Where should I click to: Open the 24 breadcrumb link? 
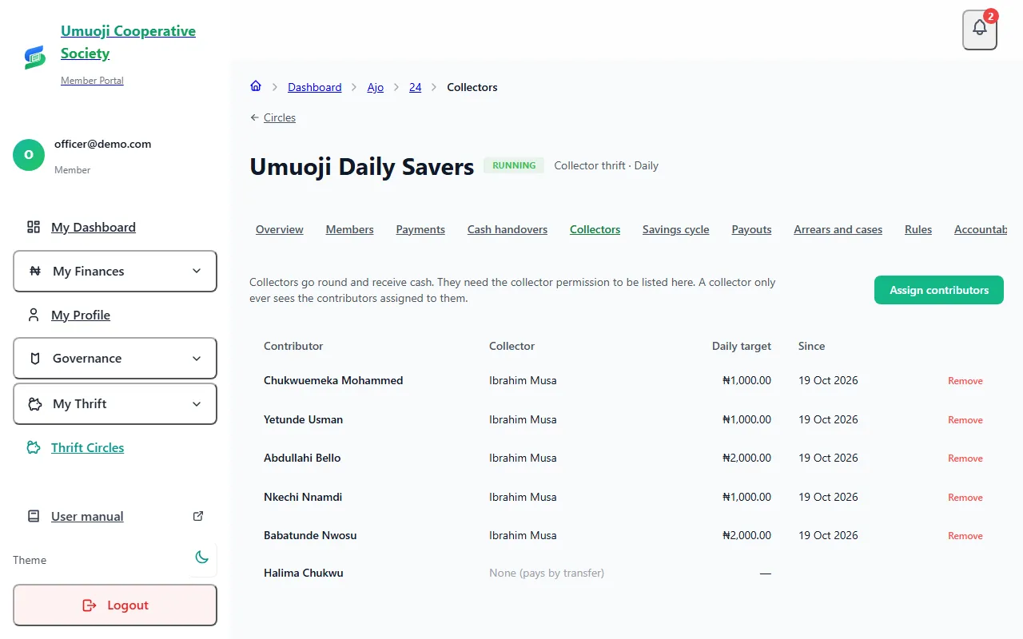[416, 87]
